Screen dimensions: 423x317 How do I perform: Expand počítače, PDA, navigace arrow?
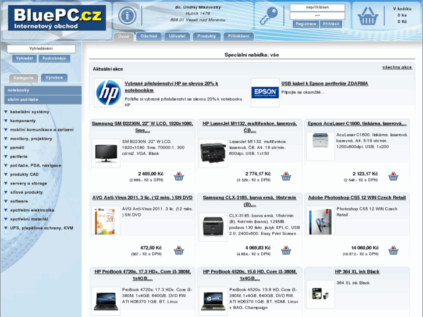(6, 165)
